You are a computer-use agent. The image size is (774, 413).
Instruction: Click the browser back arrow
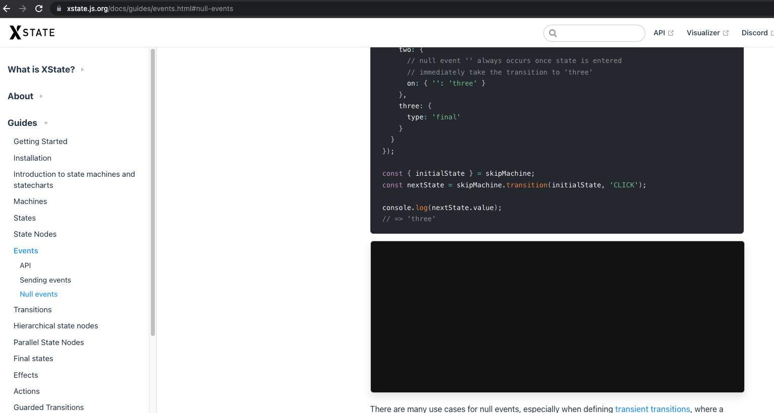(x=7, y=9)
